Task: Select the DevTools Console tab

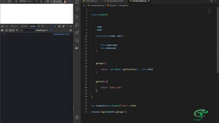Action: coord(33,26)
